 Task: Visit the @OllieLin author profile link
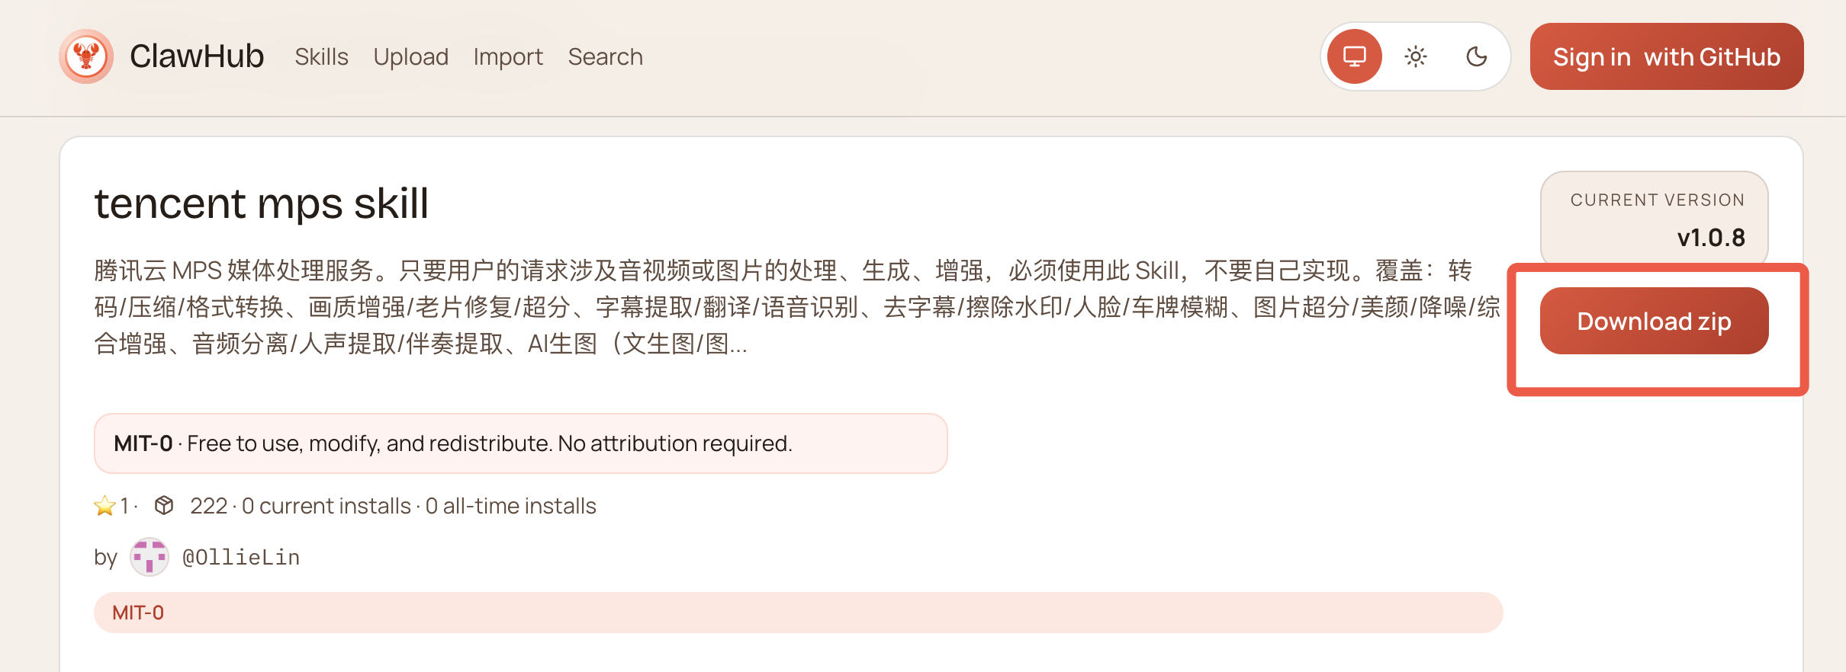241,558
